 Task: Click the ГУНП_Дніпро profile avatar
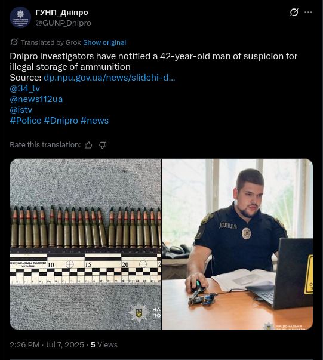click(x=20, y=17)
